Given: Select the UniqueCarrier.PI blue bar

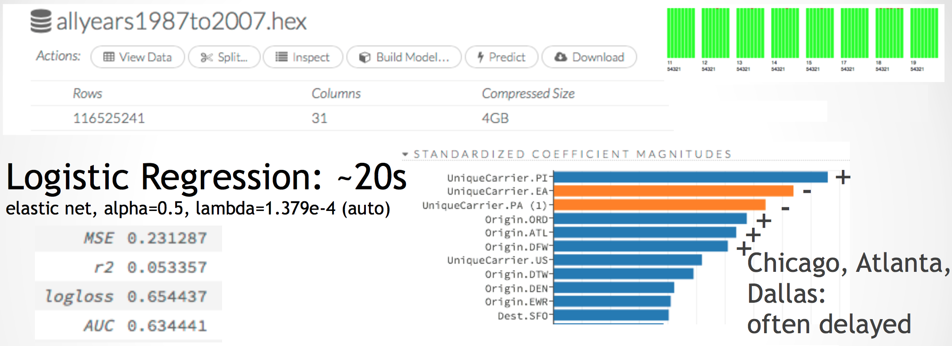Looking at the screenshot, I should (690, 177).
